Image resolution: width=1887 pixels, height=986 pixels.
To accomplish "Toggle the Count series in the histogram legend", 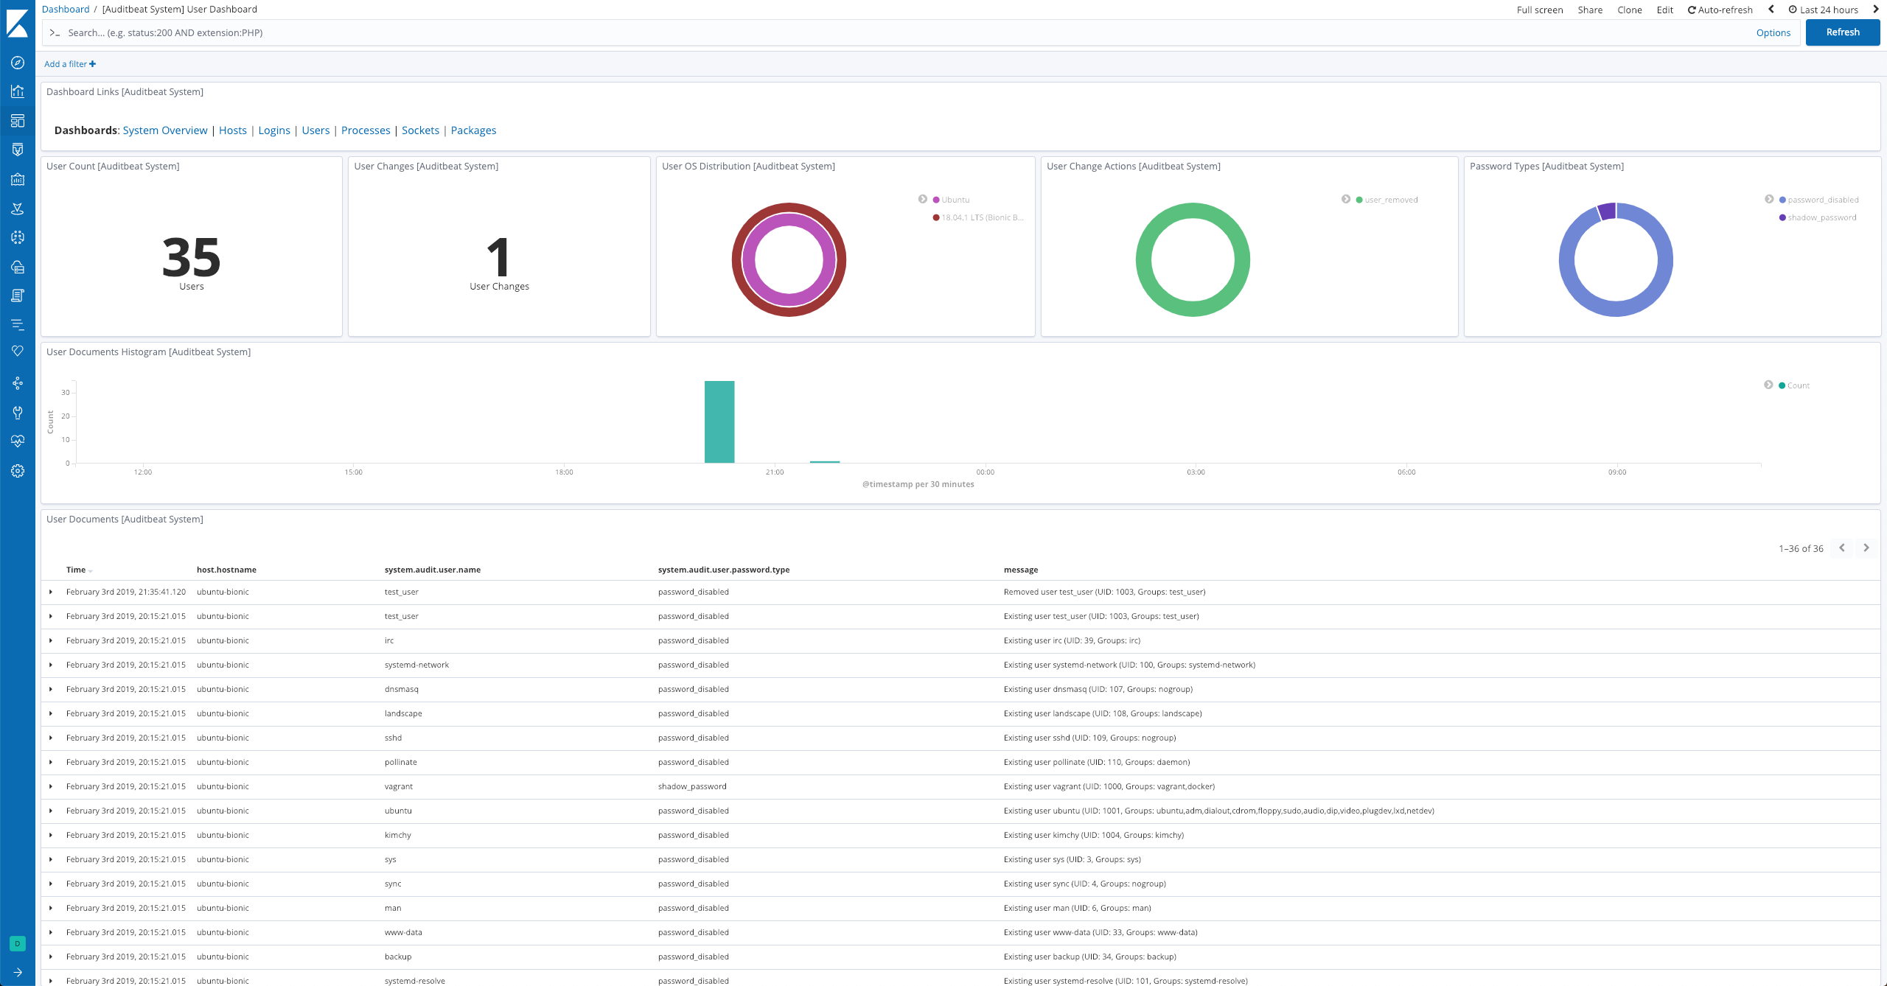I will (x=1799, y=385).
